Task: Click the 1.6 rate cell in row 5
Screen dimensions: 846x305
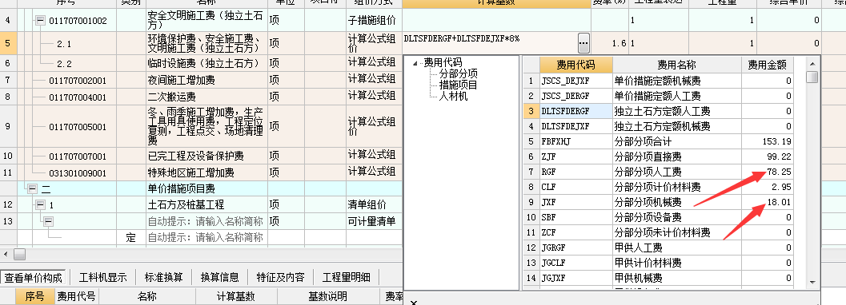Action: pyautogui.click(x=610, y=43)
